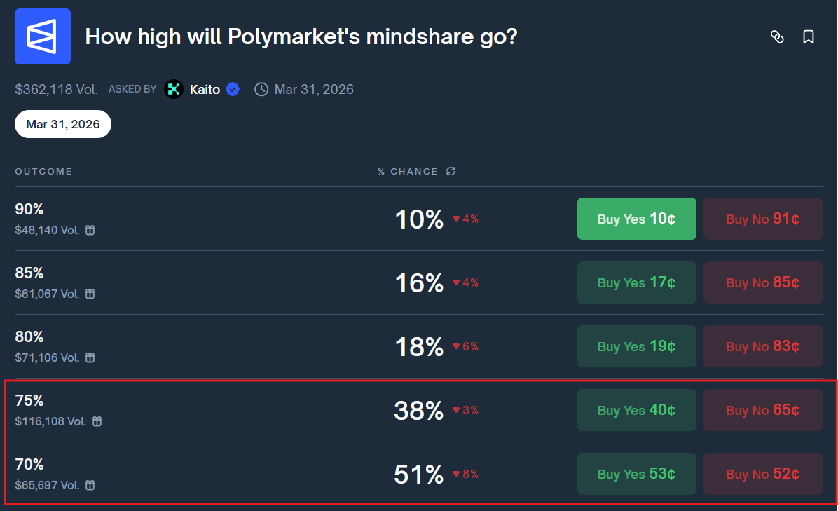Open the gift icon next to $116,108 Vol.
The image size is (838, 511).
[x=97, y=421]
